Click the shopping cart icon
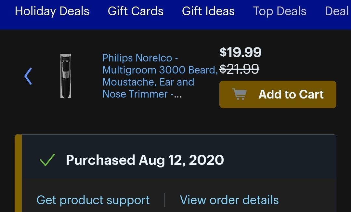The width and height of the screenshot is (351, 212). tap(239, 94)
